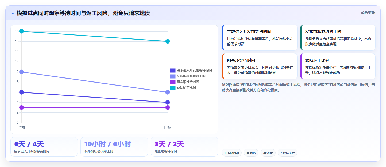Click the purple target point at 3
This screenshot has height=167, width=386.
168,107
